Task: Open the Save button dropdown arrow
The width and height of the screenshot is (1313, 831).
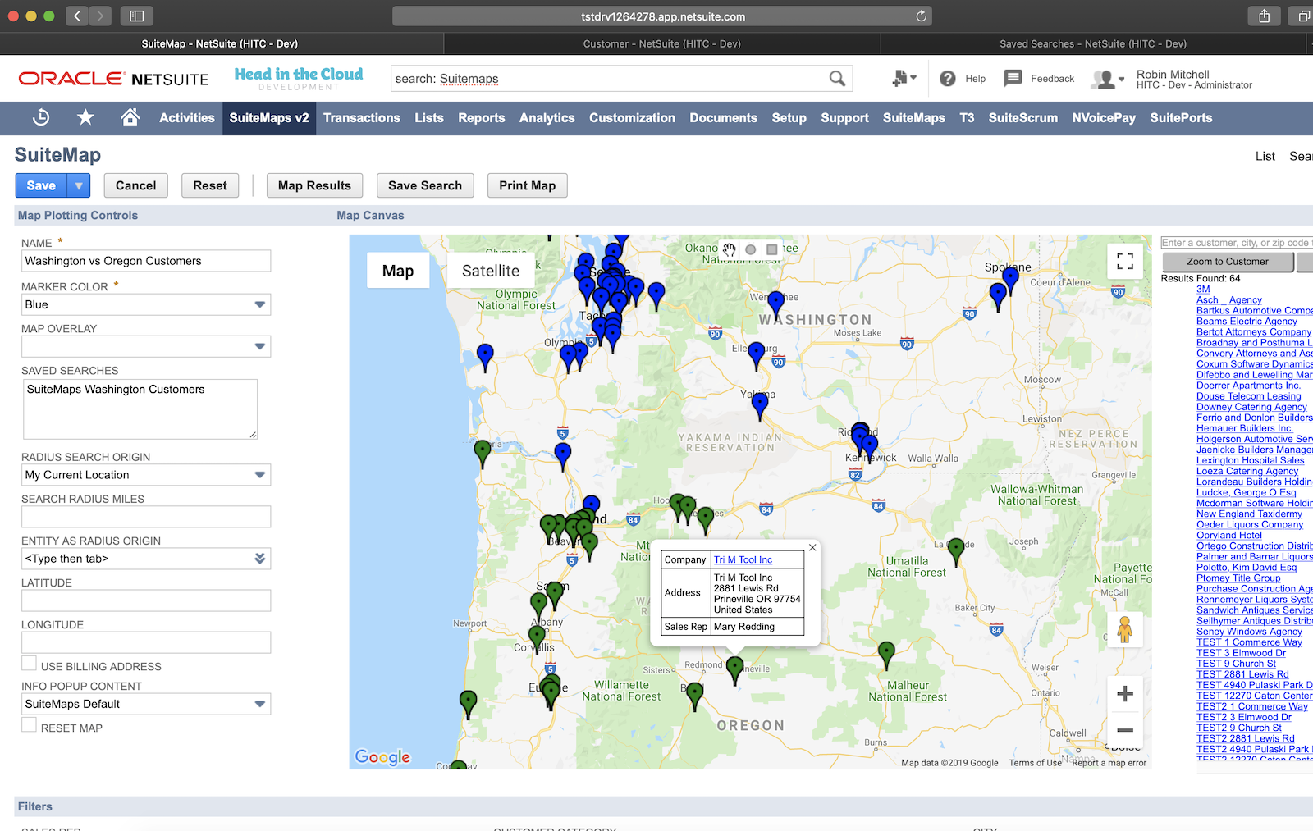Action: 79,185
